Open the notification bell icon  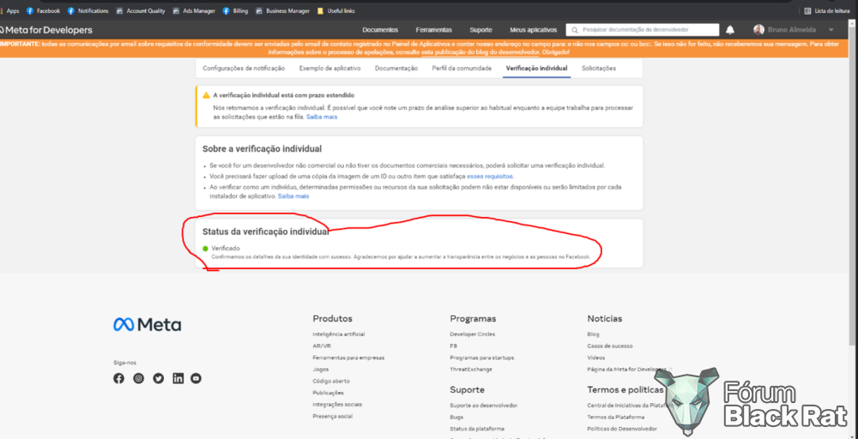[x=730, y=30]
